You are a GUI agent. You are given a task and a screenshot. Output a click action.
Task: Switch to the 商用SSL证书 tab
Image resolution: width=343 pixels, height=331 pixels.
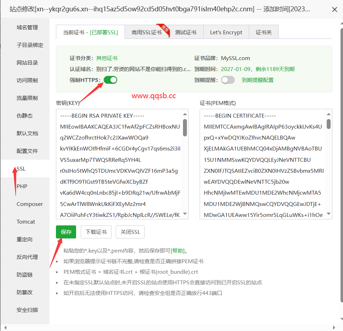(x=147, y=32)
